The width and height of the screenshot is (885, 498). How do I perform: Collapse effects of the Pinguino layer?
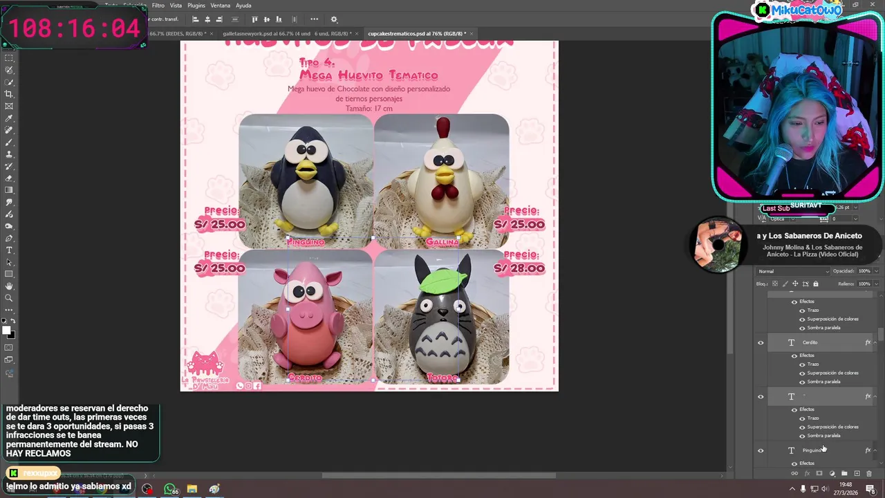[x=875, y=450]
